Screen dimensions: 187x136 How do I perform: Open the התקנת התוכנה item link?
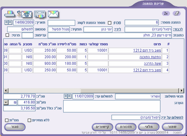tap(150, 57)
